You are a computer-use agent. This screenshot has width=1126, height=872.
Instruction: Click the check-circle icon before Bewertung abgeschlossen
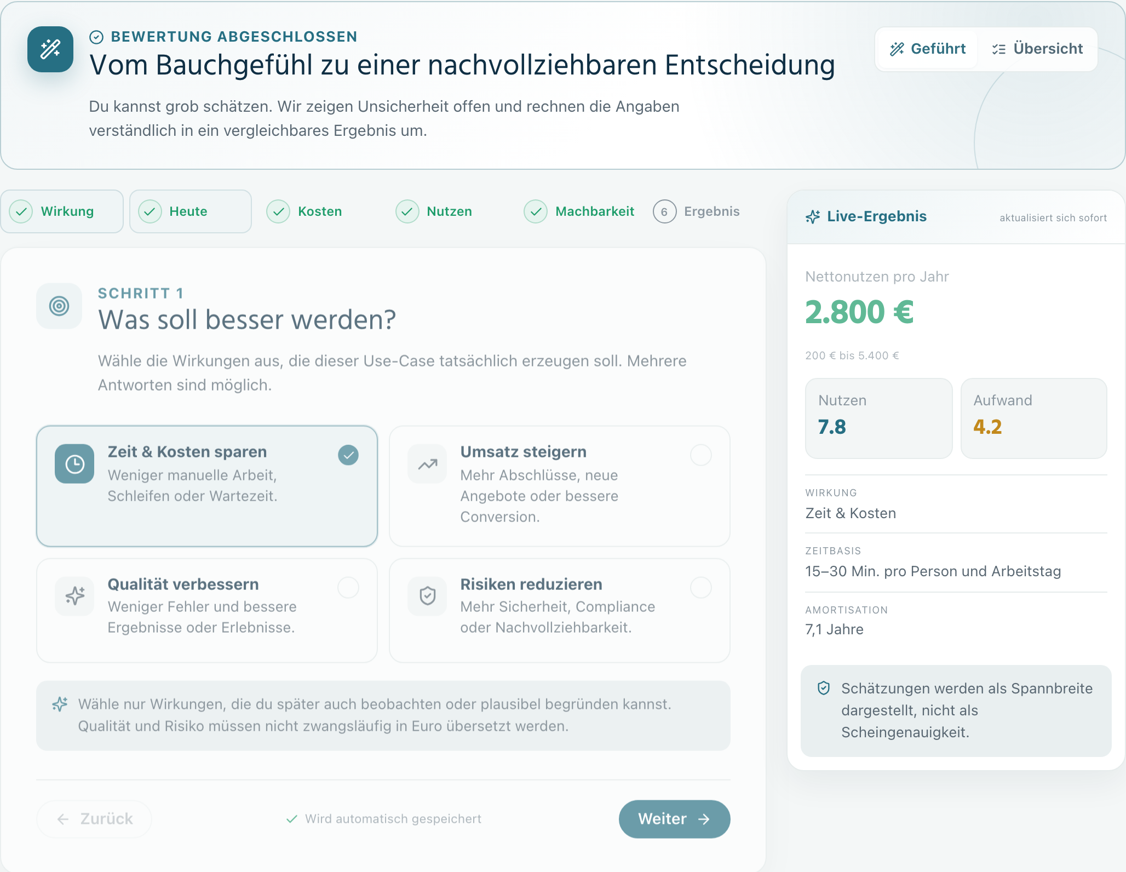pos(96,37)
